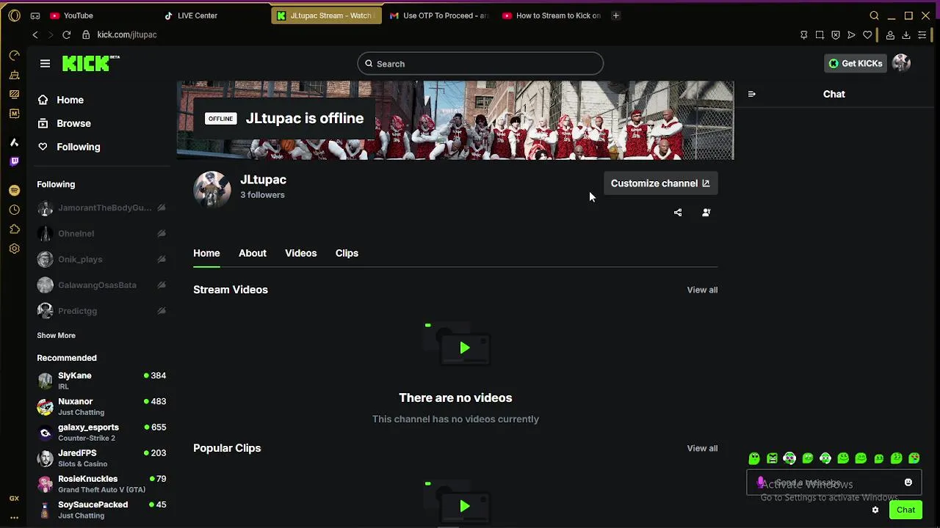Open Following page in Kick sidebar
Viewport: 940px width, 528px height.
point(78,147)
